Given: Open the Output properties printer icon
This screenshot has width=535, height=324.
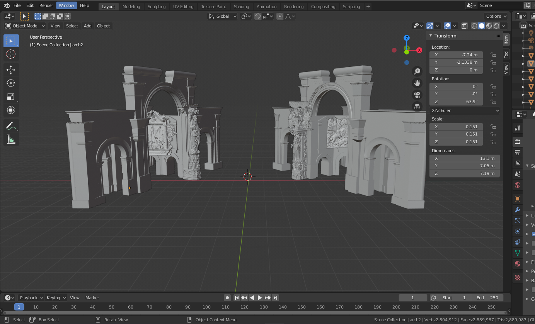Looking at the screenshot, I should 518,153.
